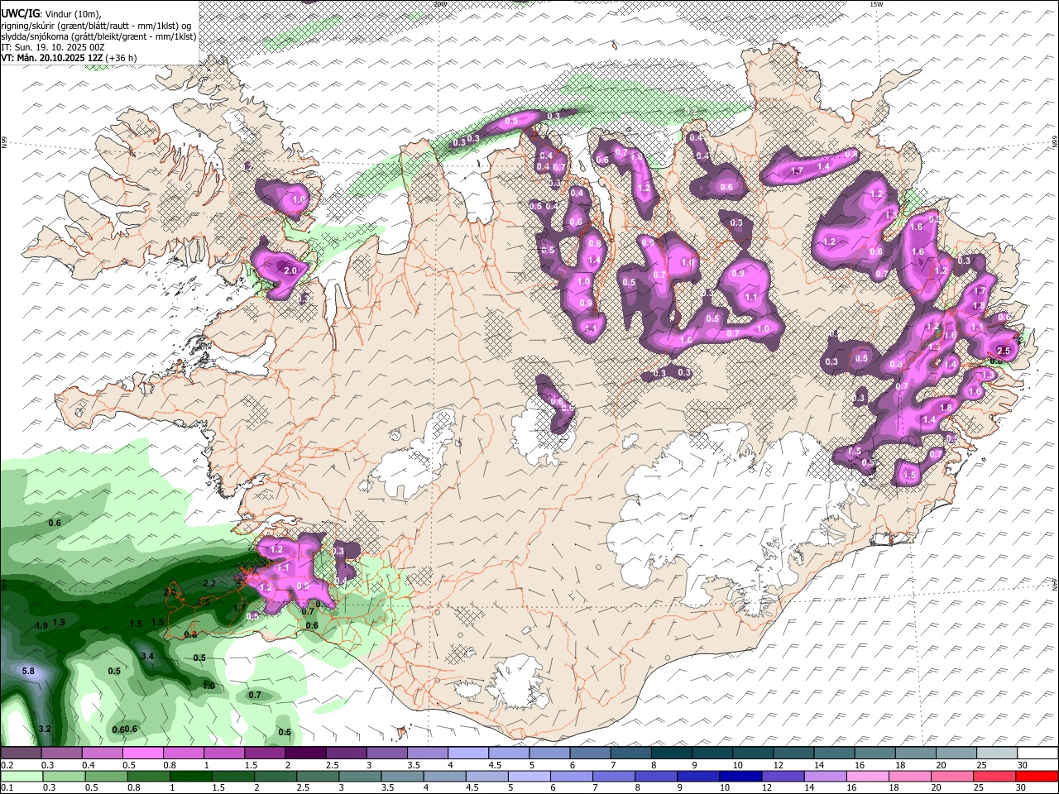Screen dimensions: 1059x794
Task: Select the 'IT: Sun. 19. 10. 2025 00Z' line
Action: coord(53,47)
